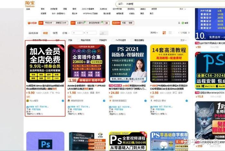Click the Taobao logo
The height and width of the screenshot is (151, 225).
[30, 4]
